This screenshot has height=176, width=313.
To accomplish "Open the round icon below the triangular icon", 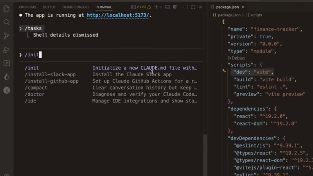I will point(6,90).
